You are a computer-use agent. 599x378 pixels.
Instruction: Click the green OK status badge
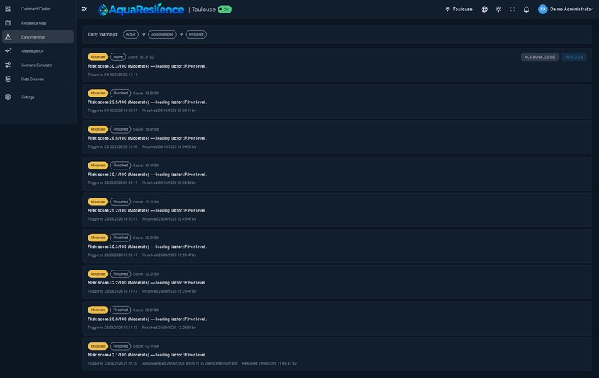click(x=224, y=9)
